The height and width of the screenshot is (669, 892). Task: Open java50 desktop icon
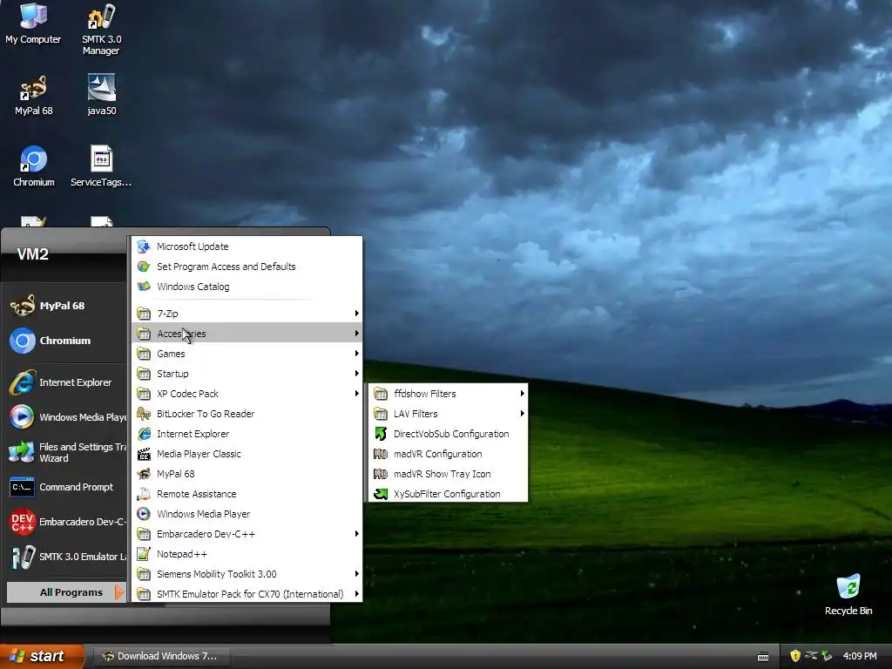(101, 96)
